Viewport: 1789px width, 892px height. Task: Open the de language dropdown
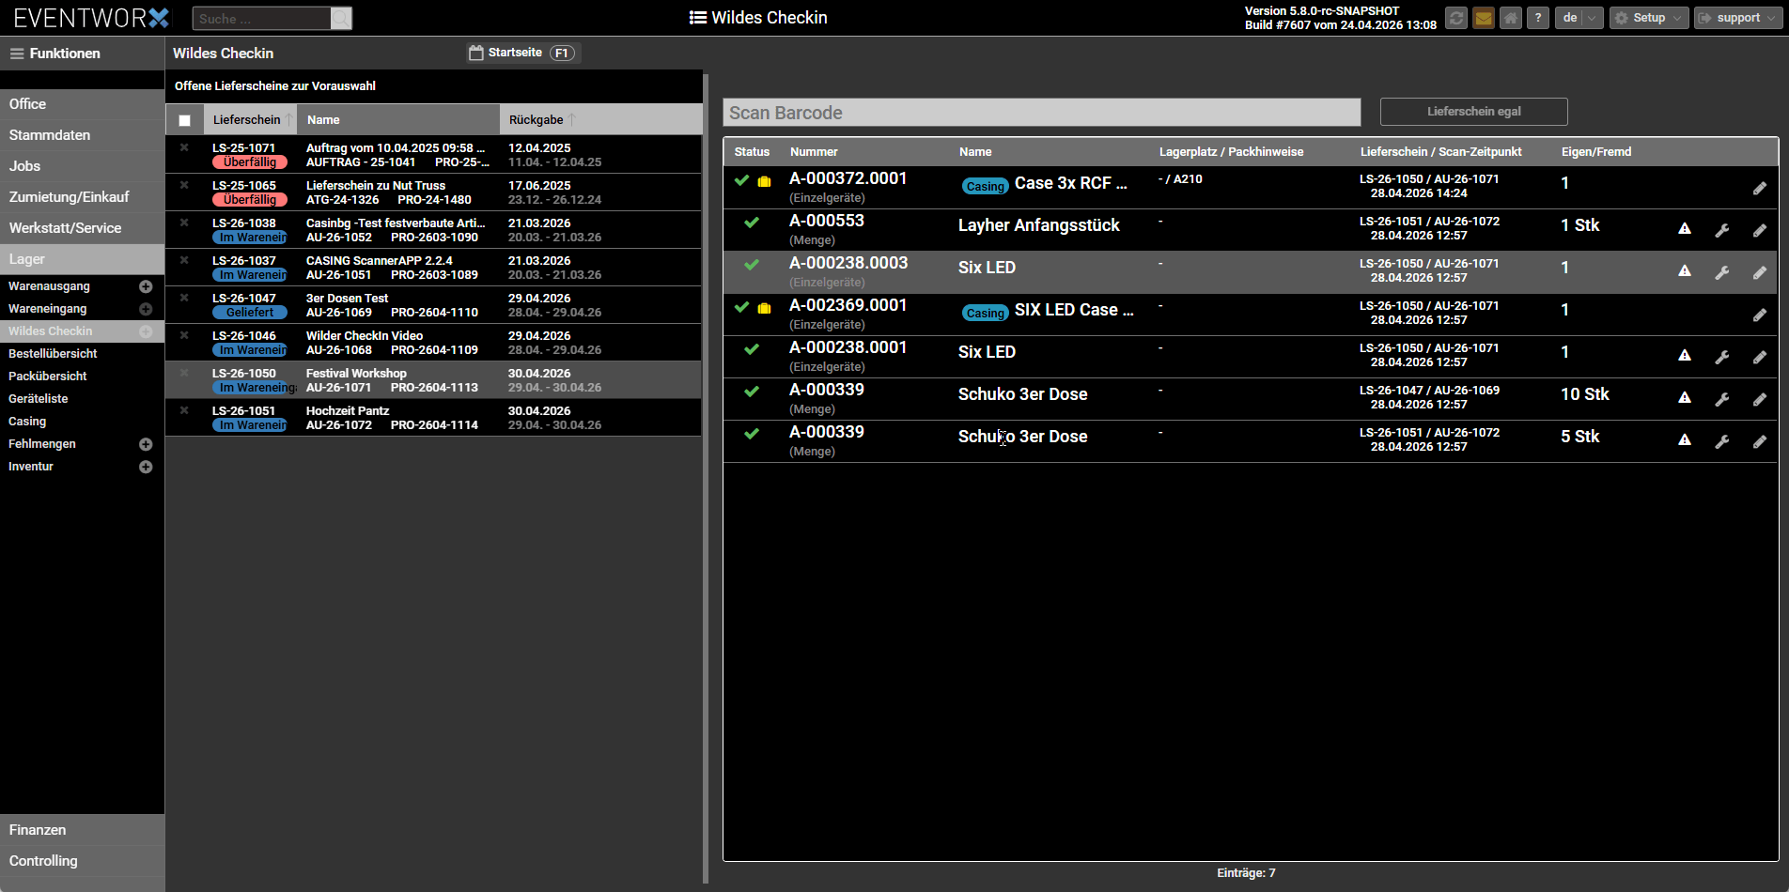[1579, 18]
